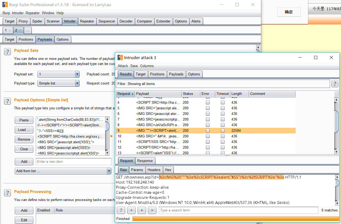Viewport: 341px width, 224px height.
Task: Tick the Timeout checkbox for request 9
Action: pos(223,130)
